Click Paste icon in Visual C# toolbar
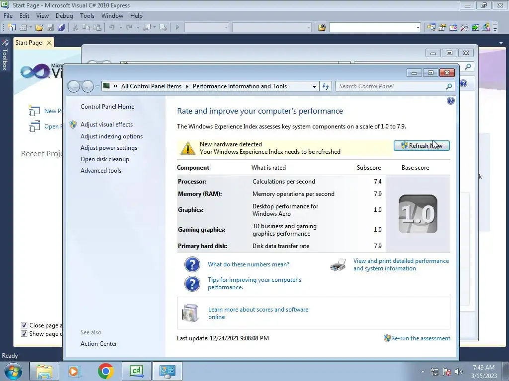509x381 pixels. [x=97, y=27]
